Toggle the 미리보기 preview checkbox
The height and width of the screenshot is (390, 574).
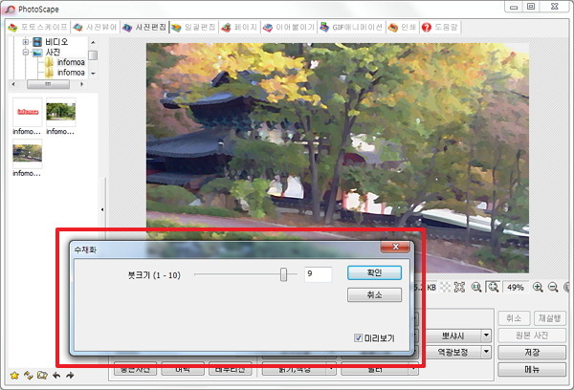(358, 338)
